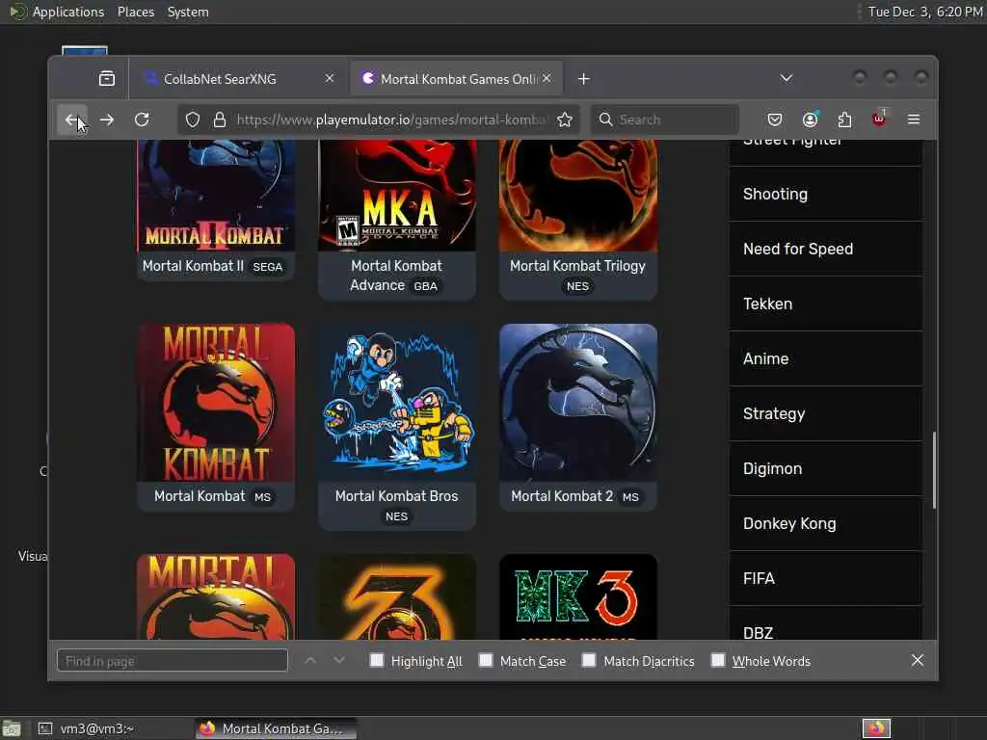Click the page vertical scrollbar thumb
987x740 pixels.
[933, 469]
